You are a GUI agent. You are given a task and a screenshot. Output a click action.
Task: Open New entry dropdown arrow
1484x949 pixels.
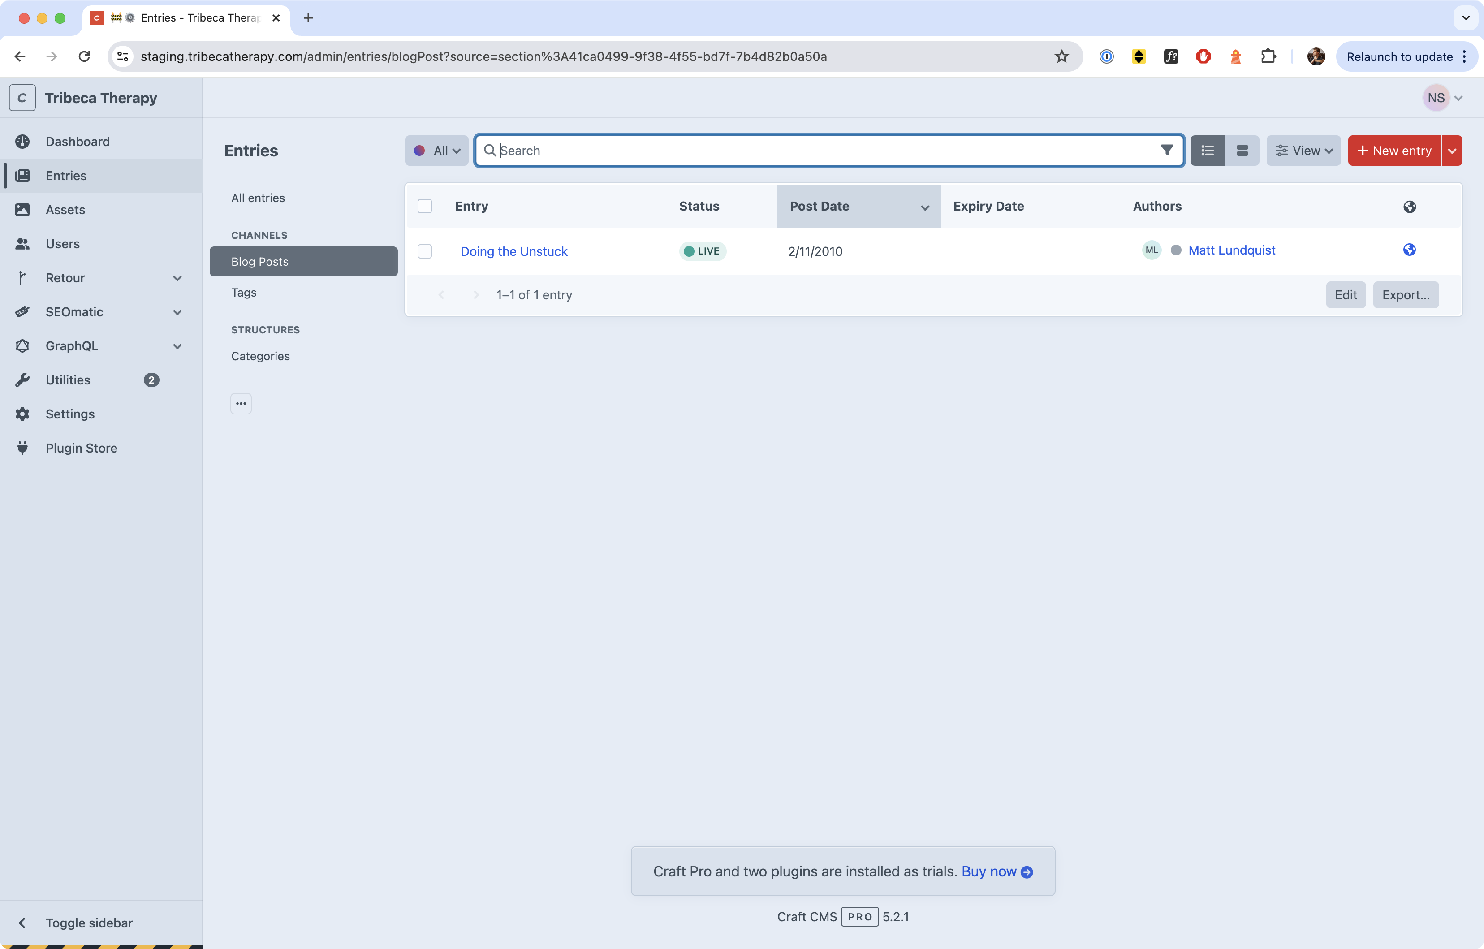[1452, 151]
